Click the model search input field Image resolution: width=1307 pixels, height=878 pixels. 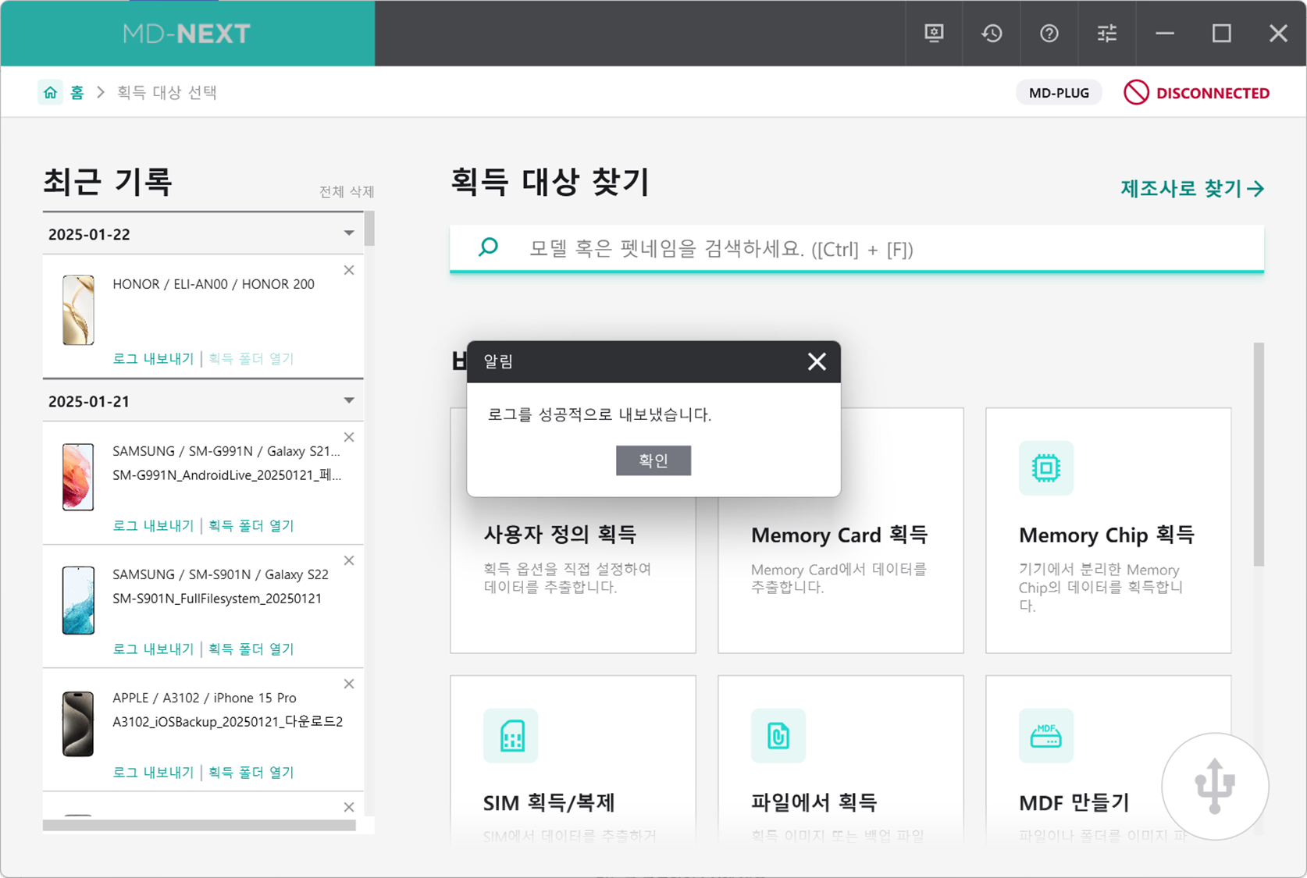pyautogui.click(x=856, y=249)
